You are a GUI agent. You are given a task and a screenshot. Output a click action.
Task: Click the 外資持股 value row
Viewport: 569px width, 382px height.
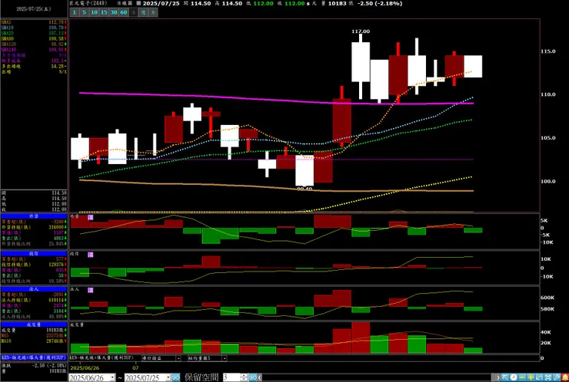click(x=34, y=227)
